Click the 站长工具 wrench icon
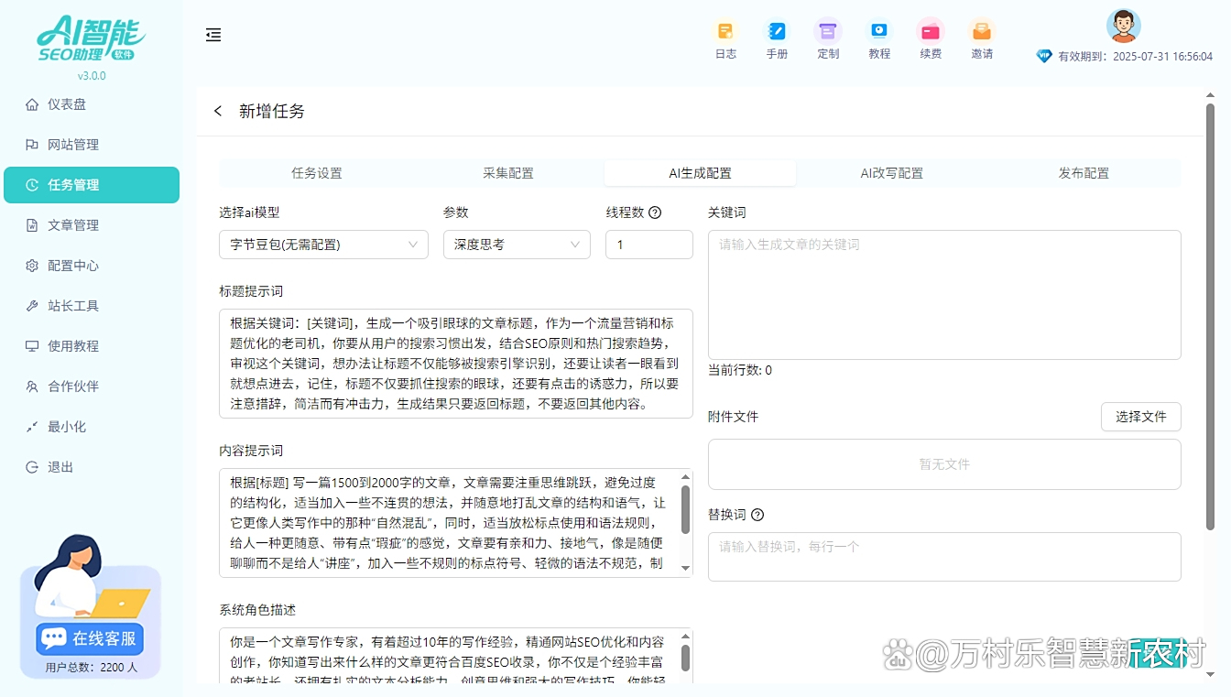 pyautogui.click(x=32, y=306)
